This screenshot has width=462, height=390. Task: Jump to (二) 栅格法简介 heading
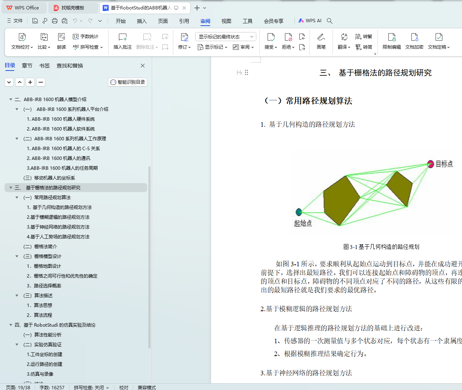(x=40, y=247)
